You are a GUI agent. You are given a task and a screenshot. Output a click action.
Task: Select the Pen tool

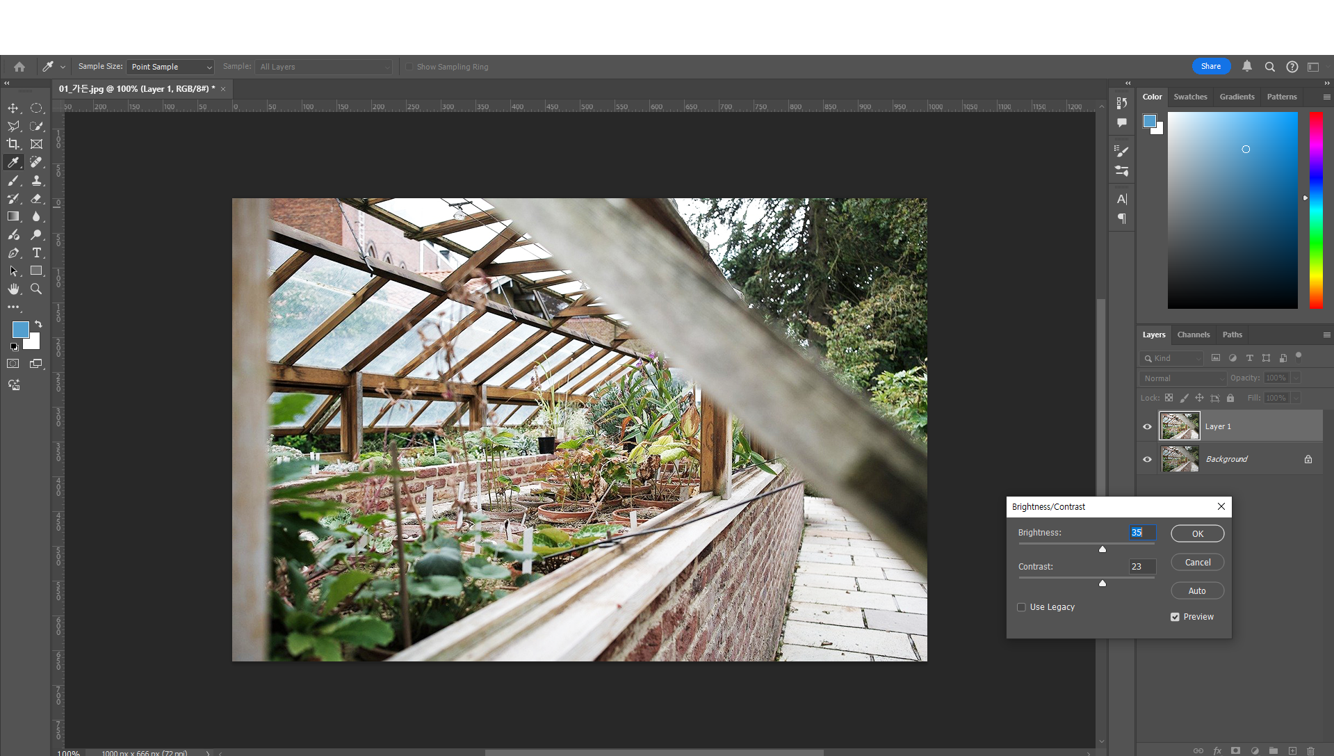pyautogui.click(x=13, y=252)
